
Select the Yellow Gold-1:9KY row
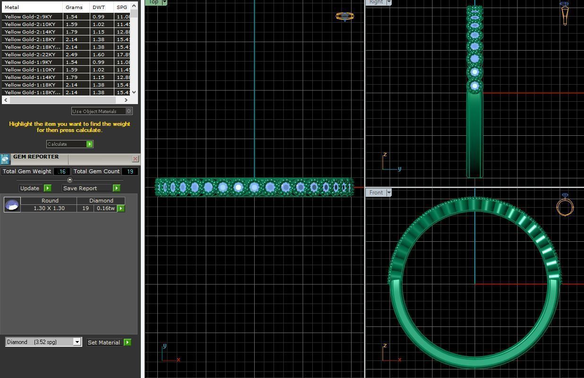[x=66, y=62]
